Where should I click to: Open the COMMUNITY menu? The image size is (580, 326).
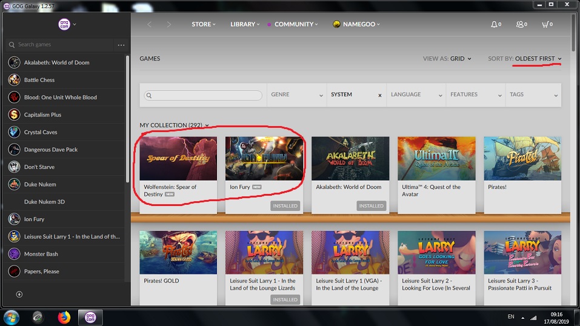tap(296, 24)
